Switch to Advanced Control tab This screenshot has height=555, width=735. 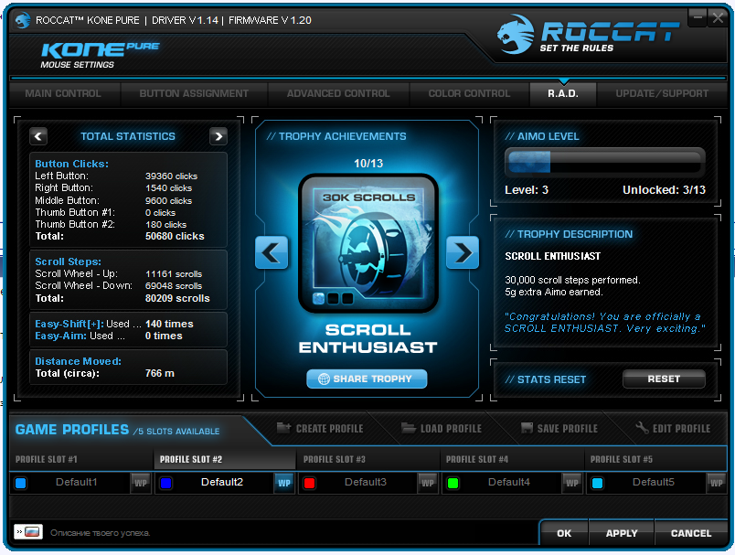point(338,94)
